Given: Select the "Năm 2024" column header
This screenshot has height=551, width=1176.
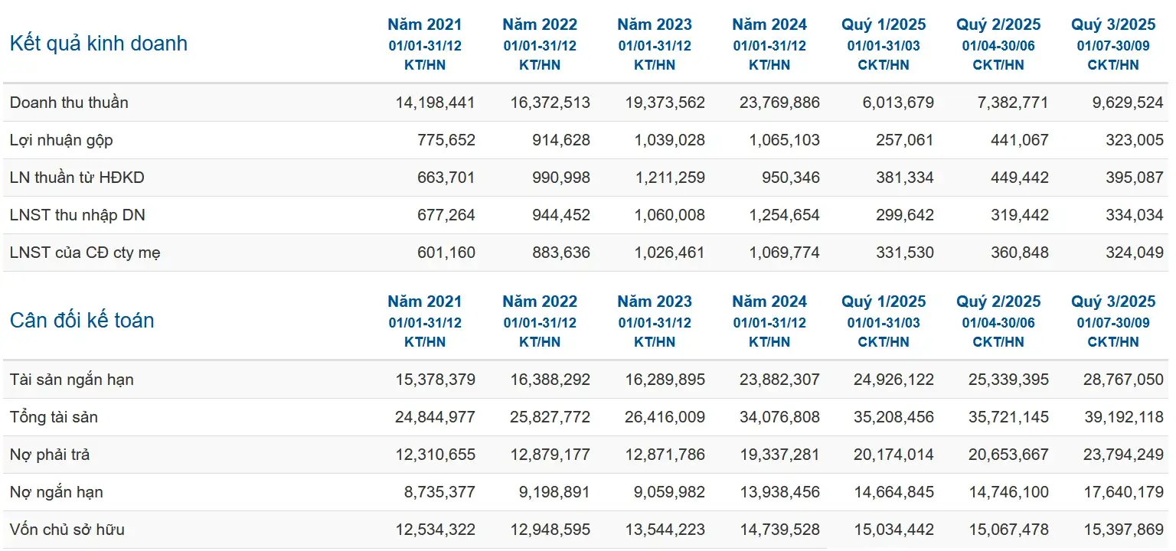Looking at the screenshot, I should (769, 24).
